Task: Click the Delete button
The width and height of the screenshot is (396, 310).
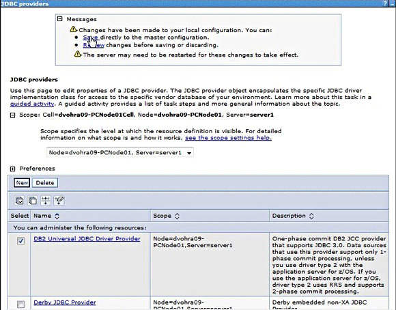Action: click(45, 183)
